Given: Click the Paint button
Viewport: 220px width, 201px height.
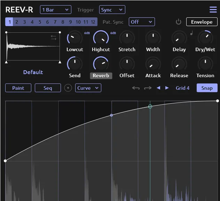Looking at the screenshot, I should (18, 88).
